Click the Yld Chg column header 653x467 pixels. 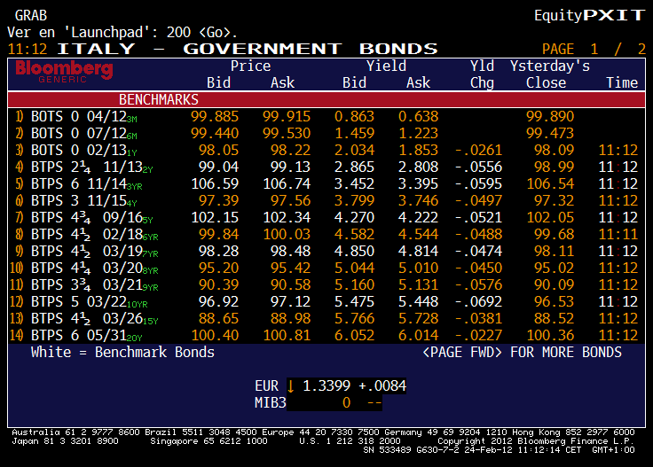point(482,74)
